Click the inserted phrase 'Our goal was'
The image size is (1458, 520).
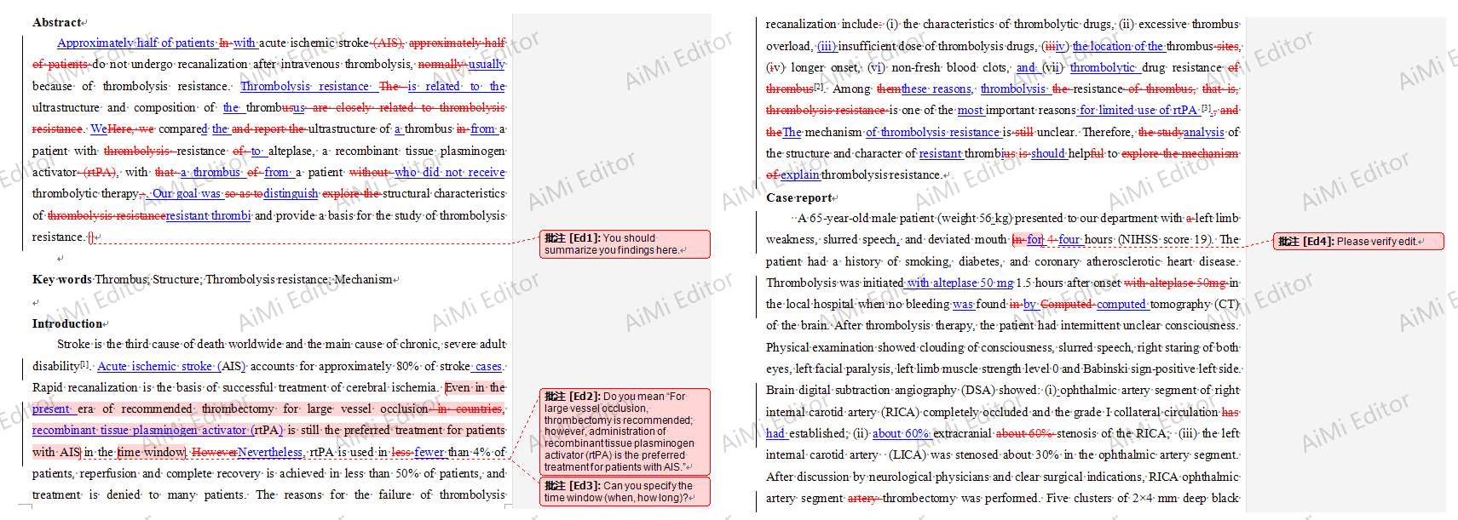(x=187, y=193)
